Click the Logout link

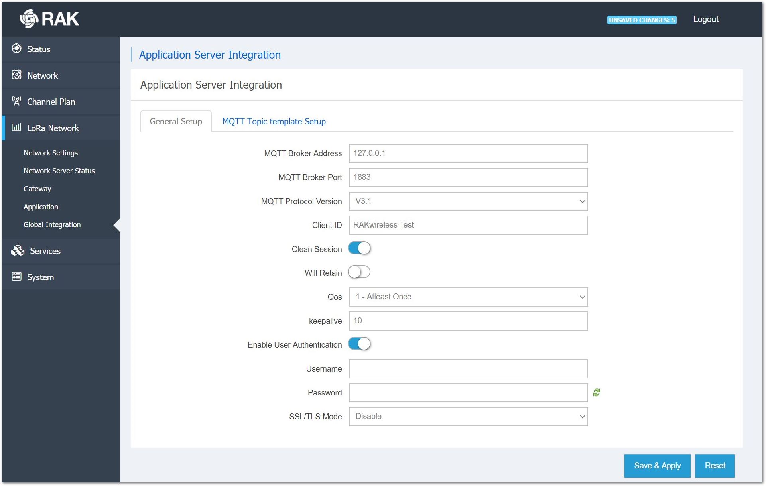[x=706, y=19]
